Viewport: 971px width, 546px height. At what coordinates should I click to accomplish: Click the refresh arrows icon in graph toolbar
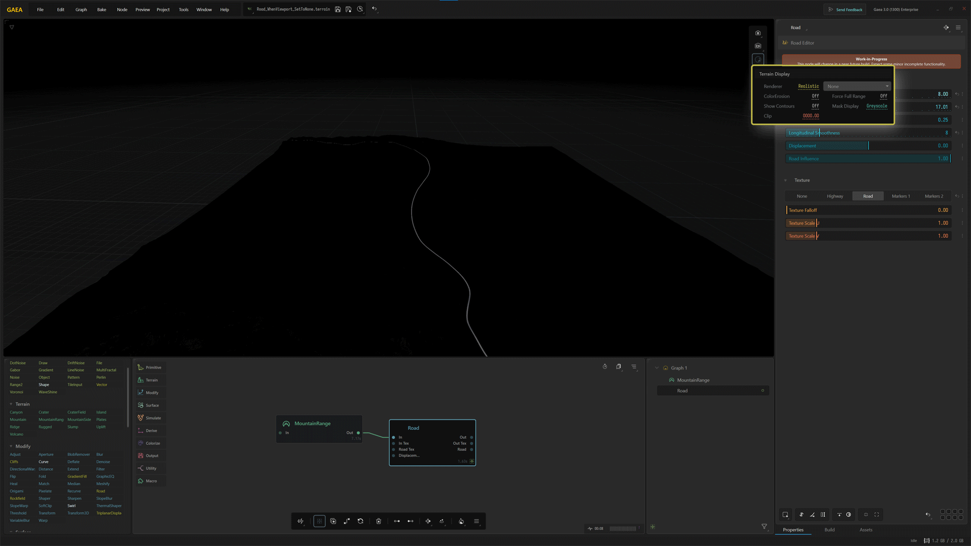coord(361,521)
